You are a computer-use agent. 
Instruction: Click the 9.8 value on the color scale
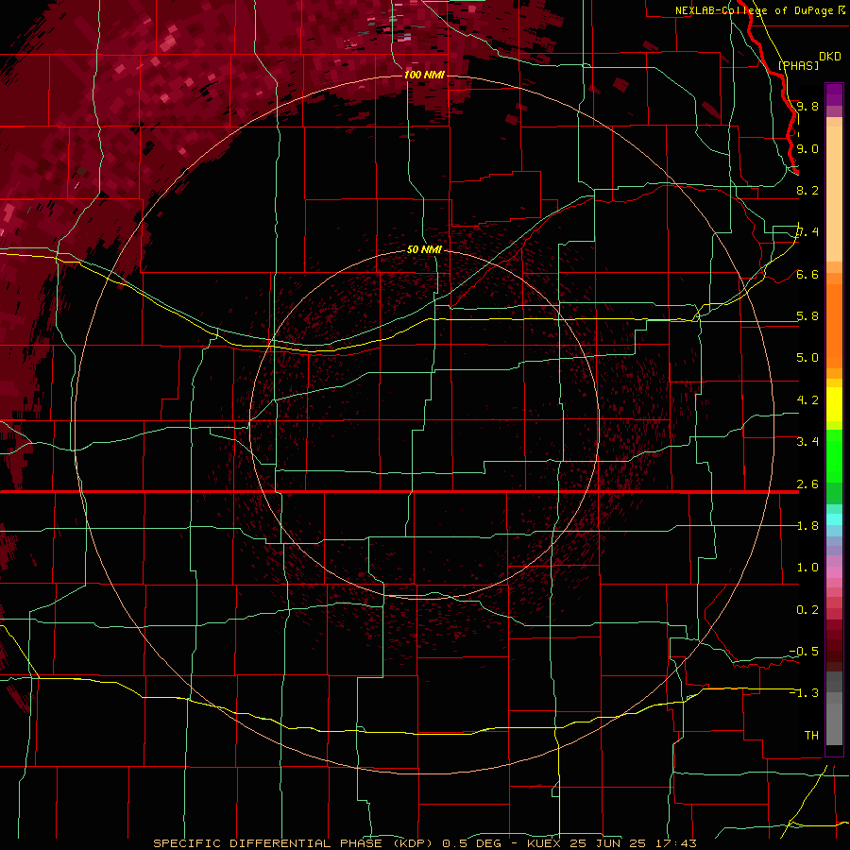(x=807, y=106)
